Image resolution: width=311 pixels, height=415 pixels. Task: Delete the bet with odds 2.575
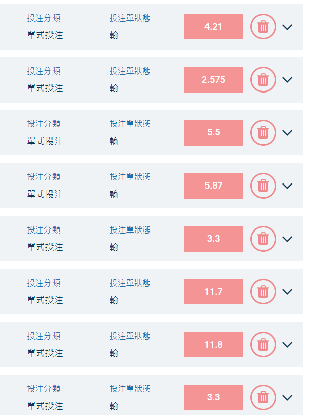[x=263, y=80]
